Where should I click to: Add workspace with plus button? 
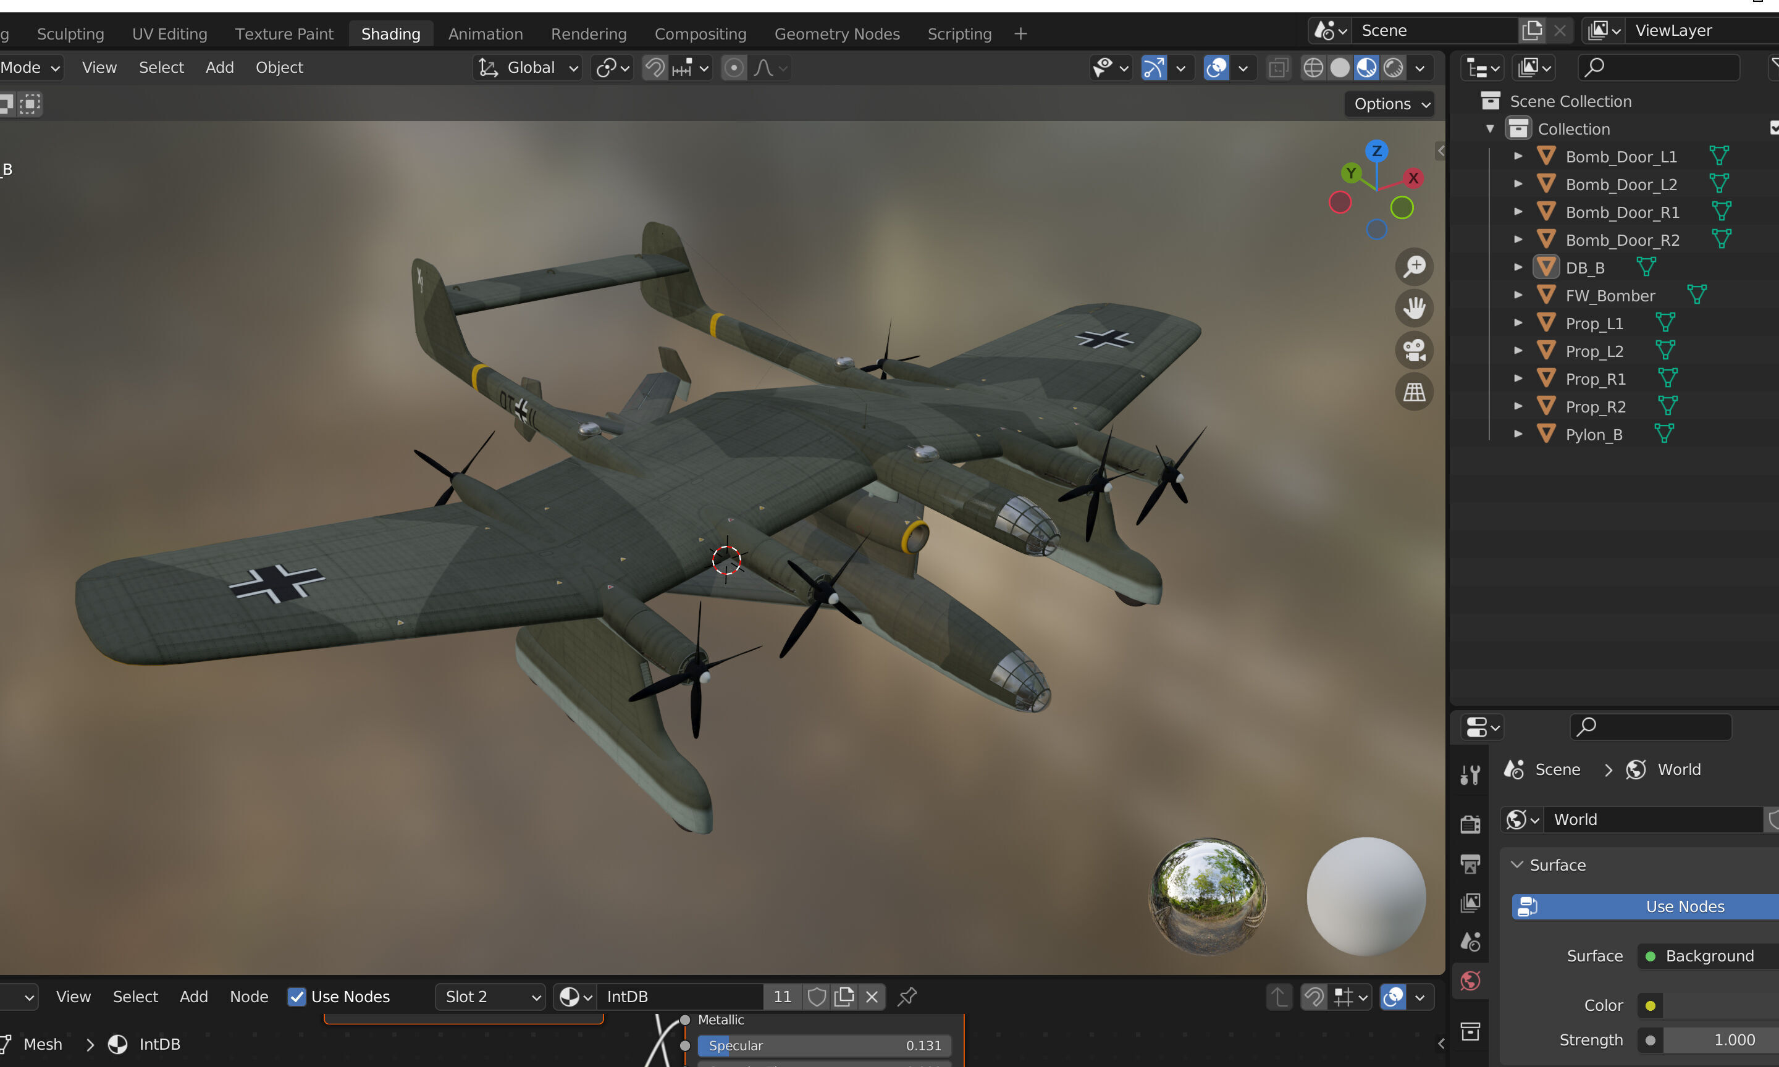pyautogui.click(x=1020, y=34)
